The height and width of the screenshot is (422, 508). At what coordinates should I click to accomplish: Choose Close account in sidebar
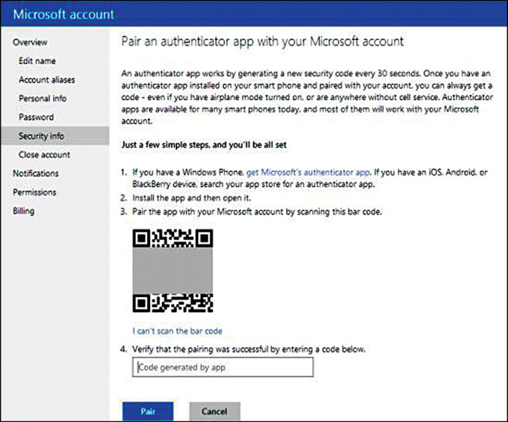[x=44, y=155]
